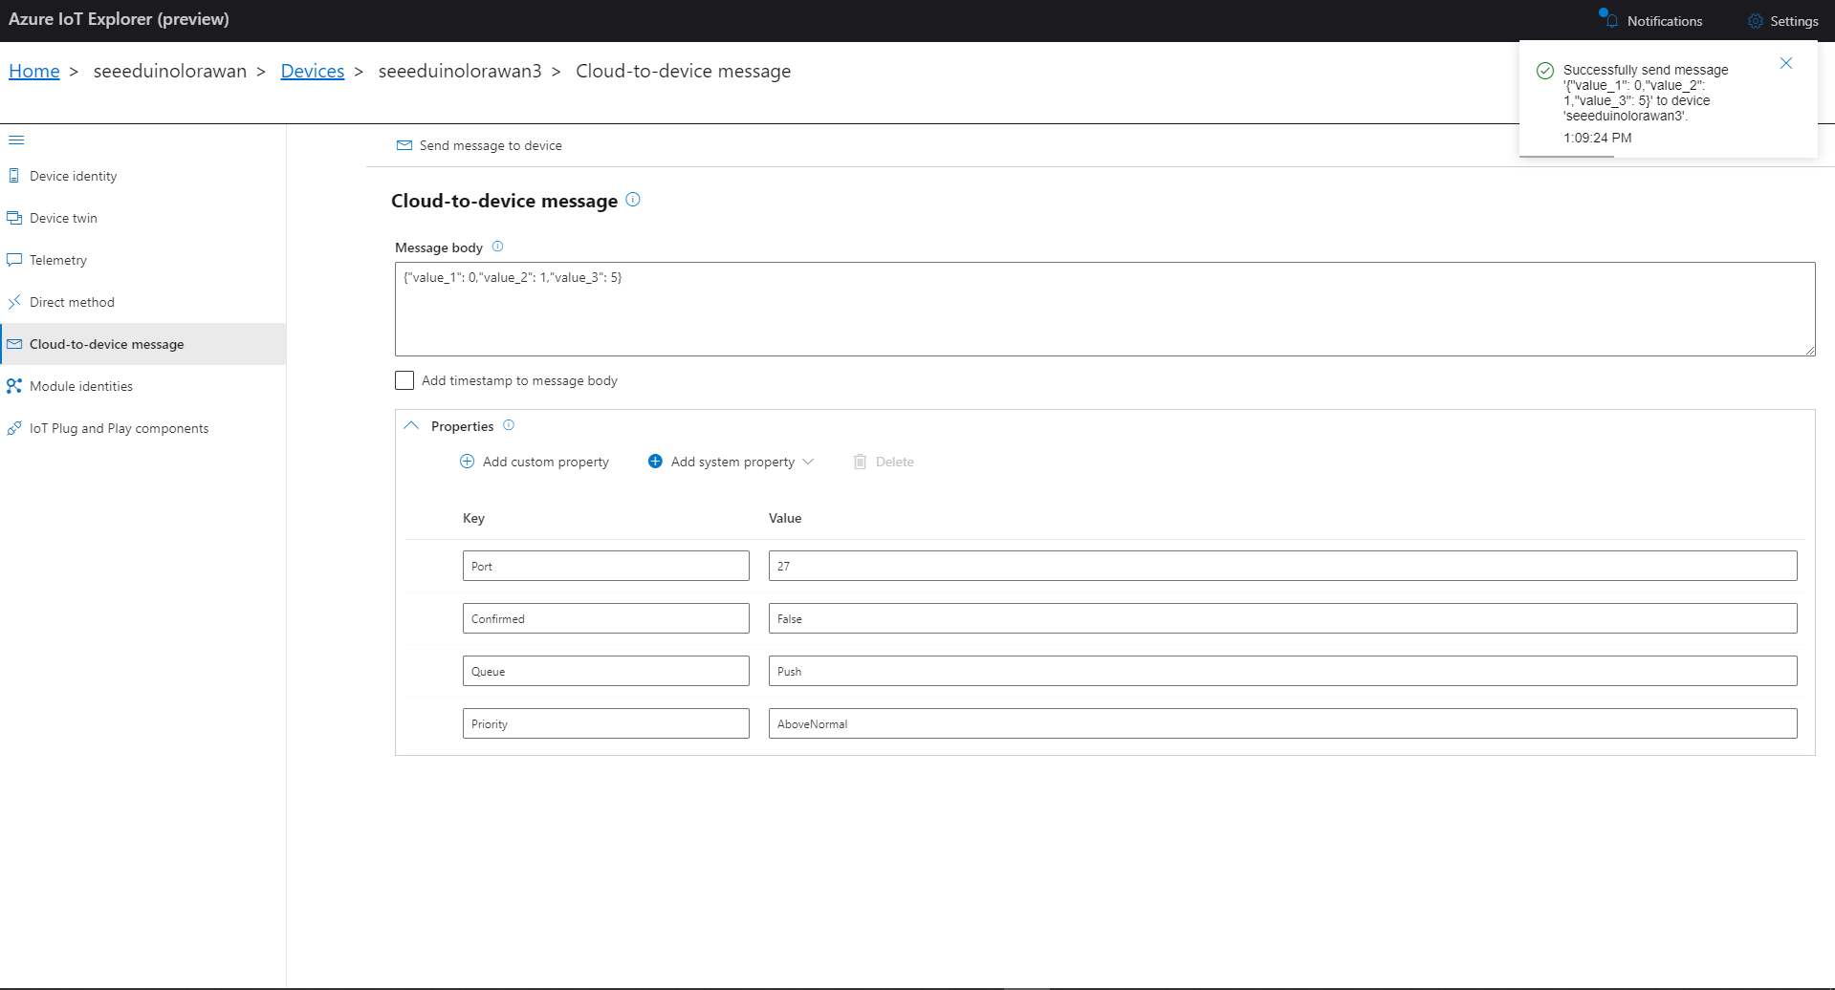This screenshot has width=1835, height=990.
Task: Click the Port value field containing 27
Action: 1281,566
